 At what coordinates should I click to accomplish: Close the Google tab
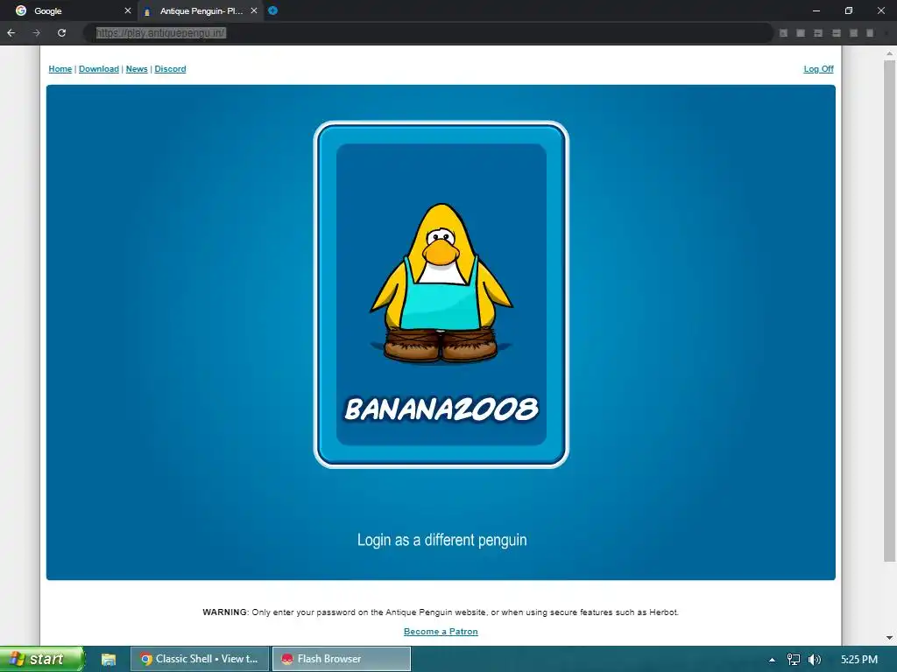tap(128, 10)
